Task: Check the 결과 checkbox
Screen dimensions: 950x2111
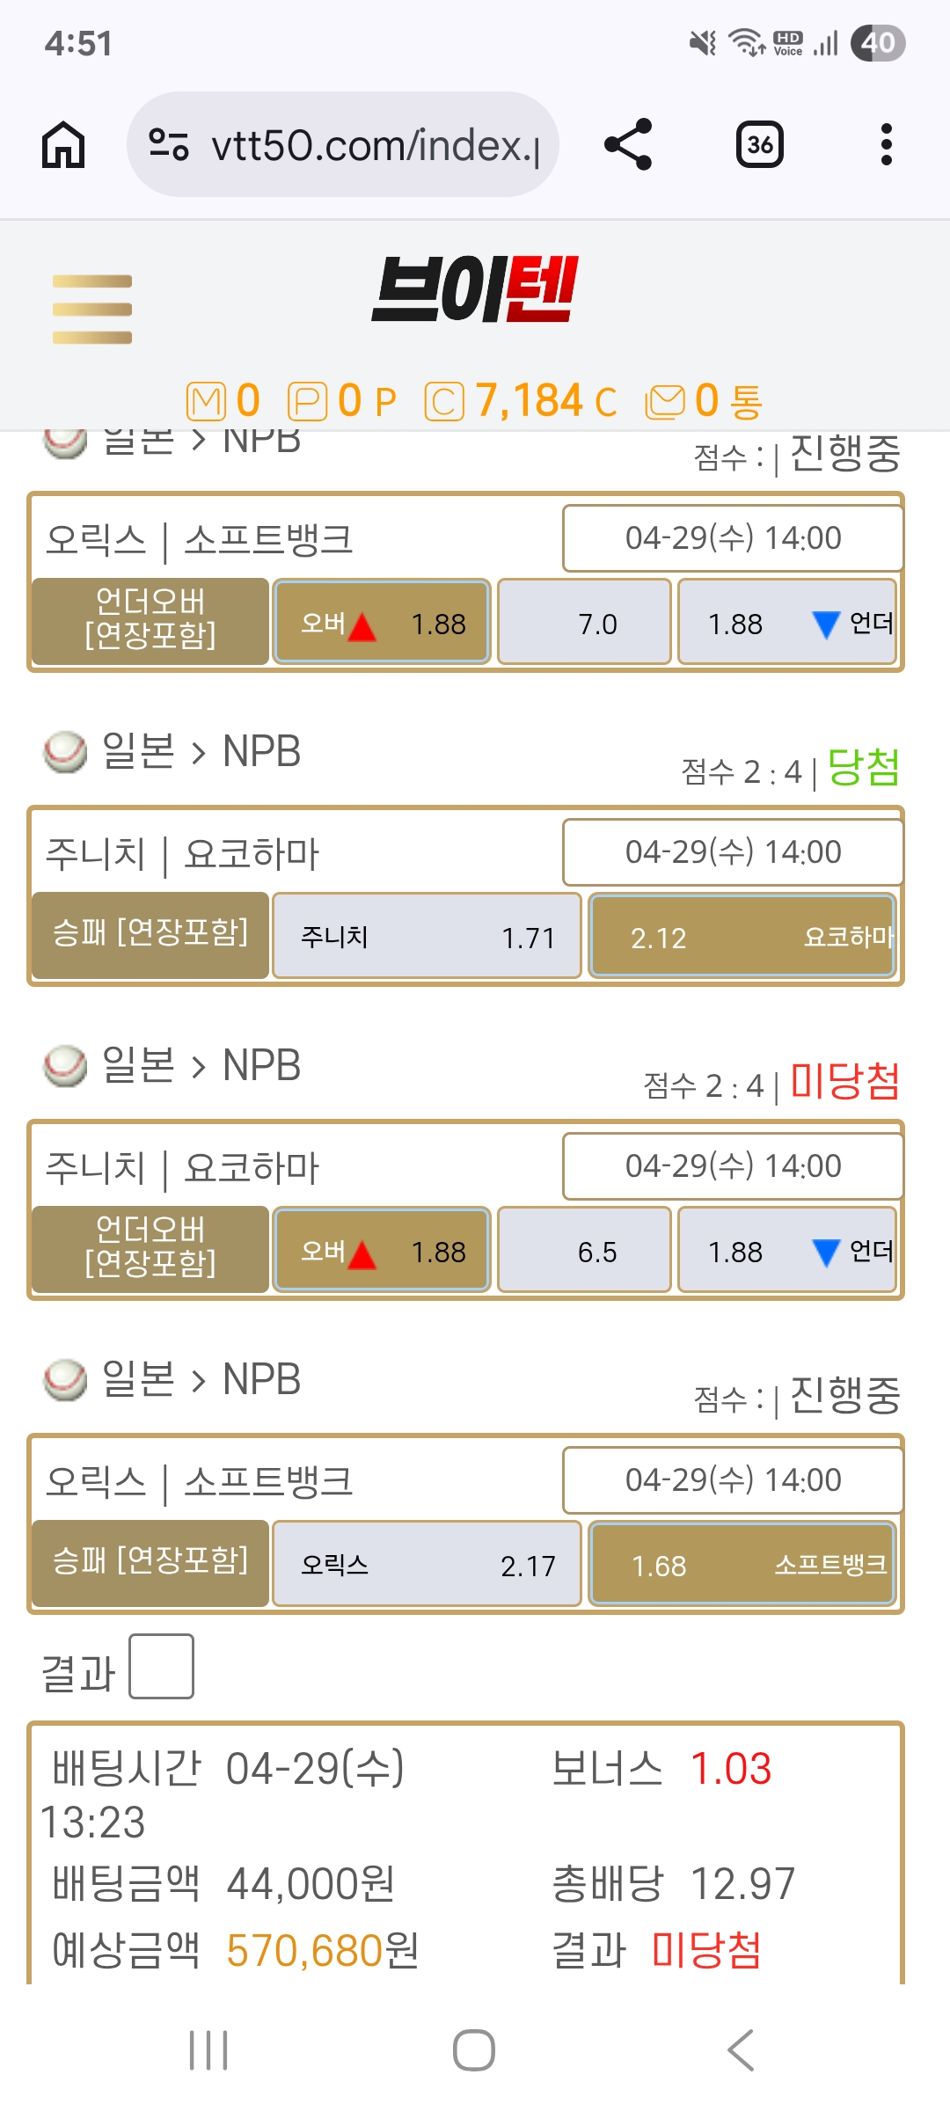Action: [161, 1666]
